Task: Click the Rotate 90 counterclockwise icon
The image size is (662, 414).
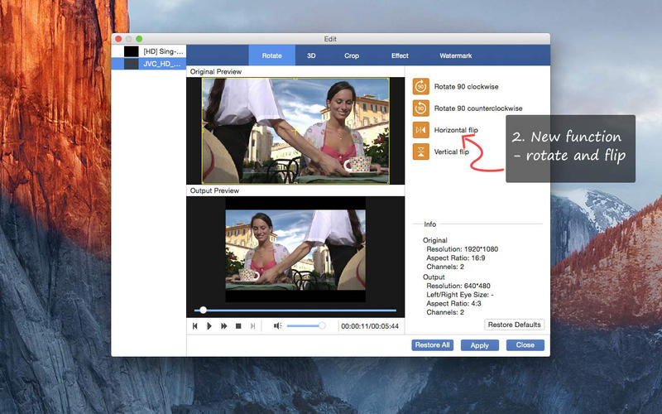Action: coord(420,108)
